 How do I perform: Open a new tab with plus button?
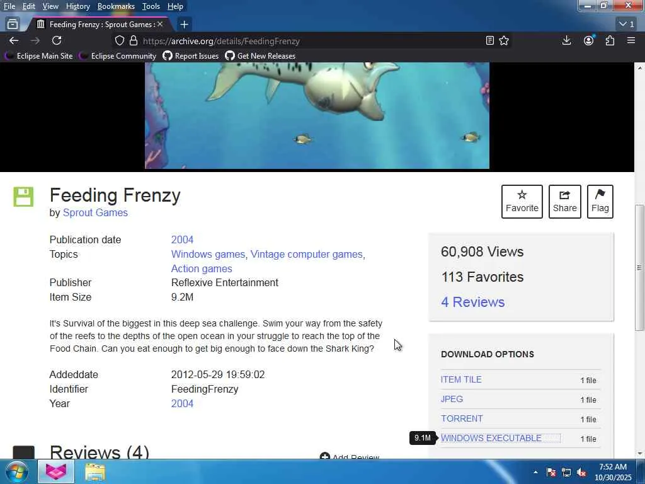click(185, 25)
